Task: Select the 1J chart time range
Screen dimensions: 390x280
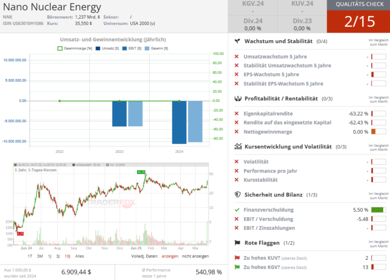Action: tap(50, 256)
